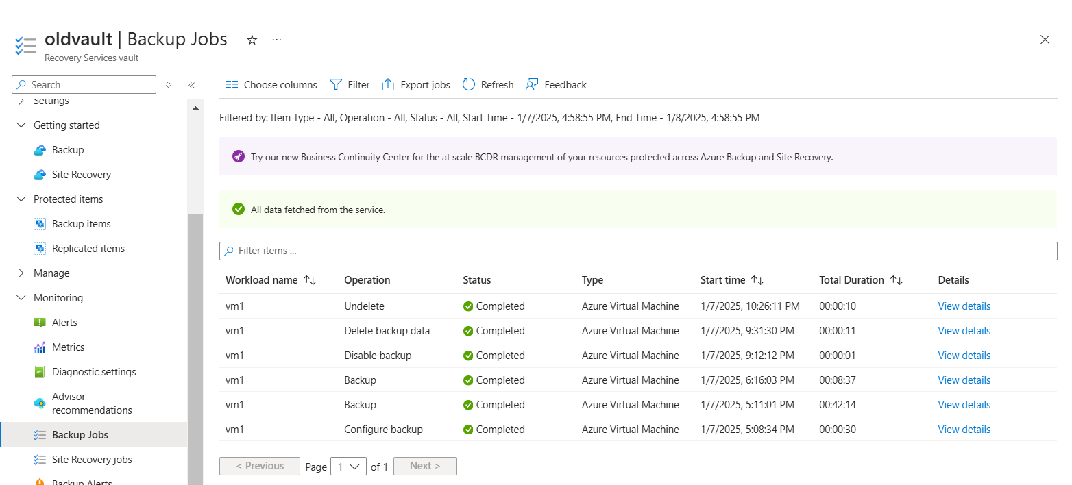Click the sidebar vertical scrollbar thumb
This screenshot has height=485, width=1072.
[195, 349]
